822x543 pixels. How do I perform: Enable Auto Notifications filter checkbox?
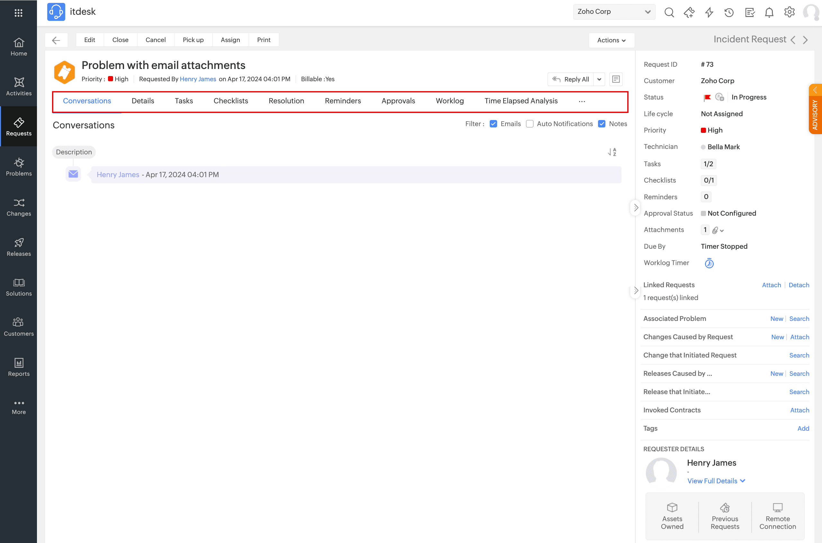tap(529, 124)
